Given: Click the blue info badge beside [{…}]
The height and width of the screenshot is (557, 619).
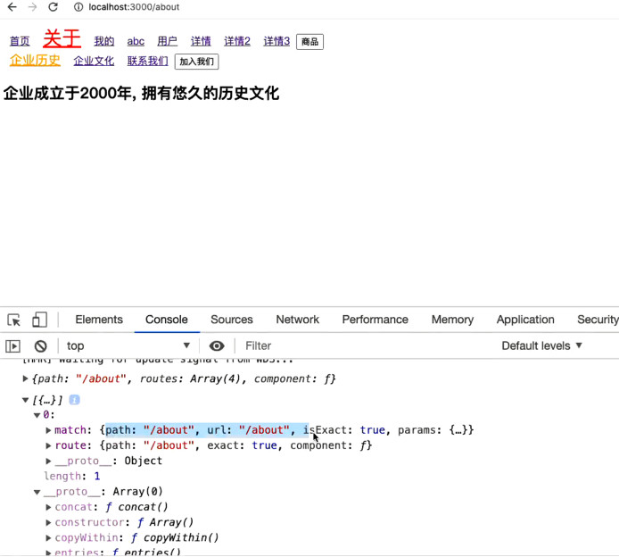Looking at the screenshot, I should tap(74, 400).
